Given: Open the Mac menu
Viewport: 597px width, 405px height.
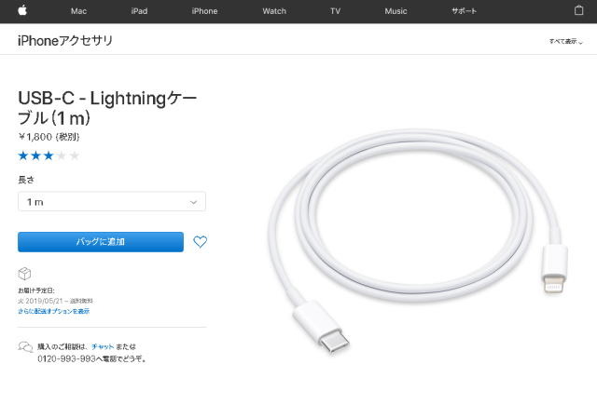Looking at the screenshot, I should pos(78,11).
